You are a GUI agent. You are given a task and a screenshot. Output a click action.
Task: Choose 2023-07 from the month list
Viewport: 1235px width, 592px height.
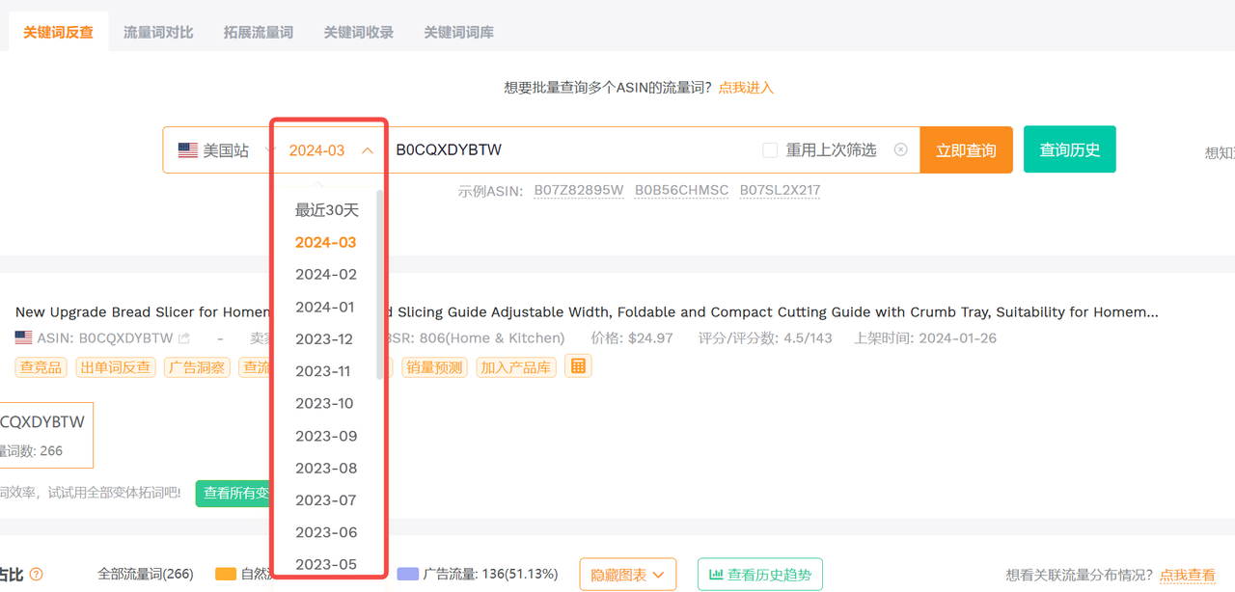[326, 499]
